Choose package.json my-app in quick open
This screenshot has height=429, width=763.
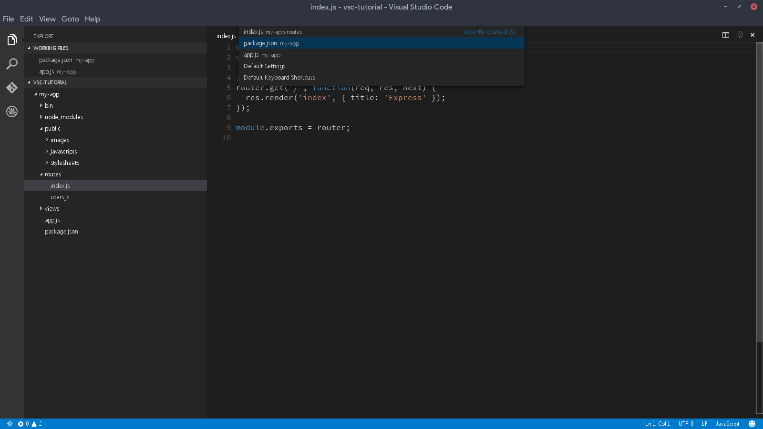coord(381,43)
